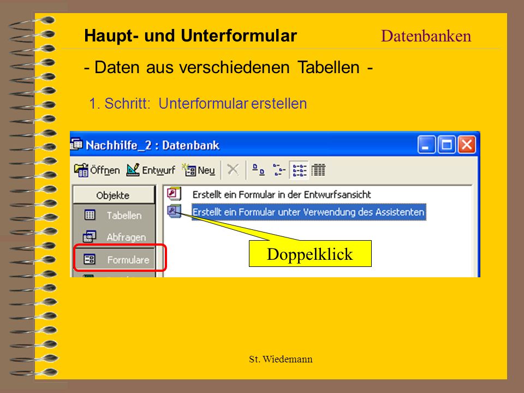Click the Öffnen toolbar button
The width and height of the screenshot is (524, 393).
(x=97, y=170)
